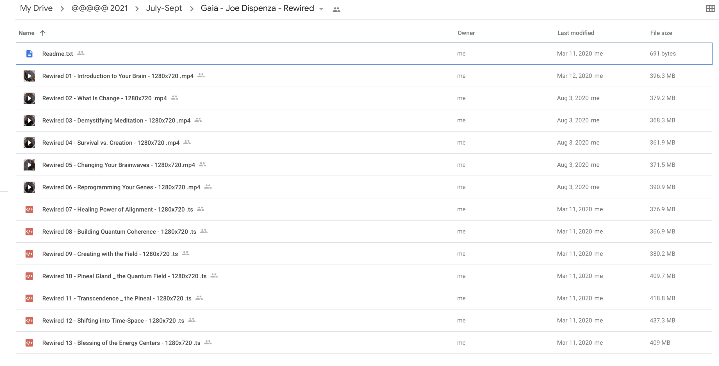The width and height of the screenshot is (719, 366).
Task: Select Readme.txt file name
Action: coord(58,54)
